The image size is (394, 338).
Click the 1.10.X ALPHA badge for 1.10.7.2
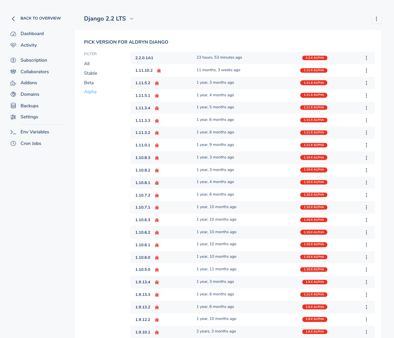pyautogui.click(x=314, y=195)
